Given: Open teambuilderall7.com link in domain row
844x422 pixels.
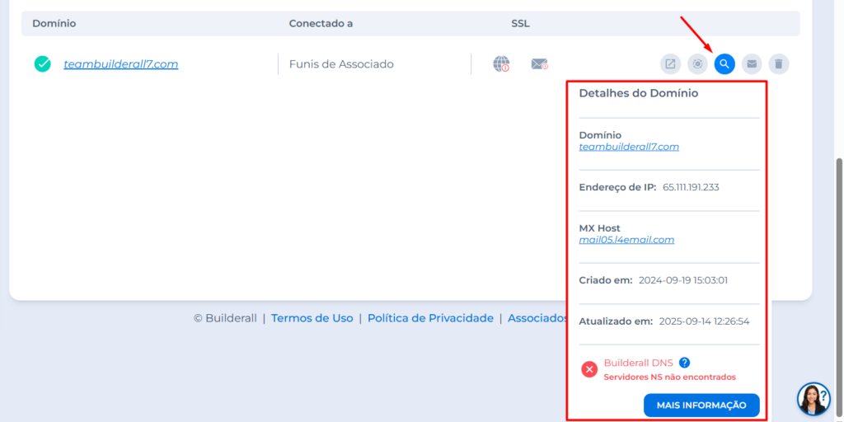Looking at the screenshot, I should 121,64.
